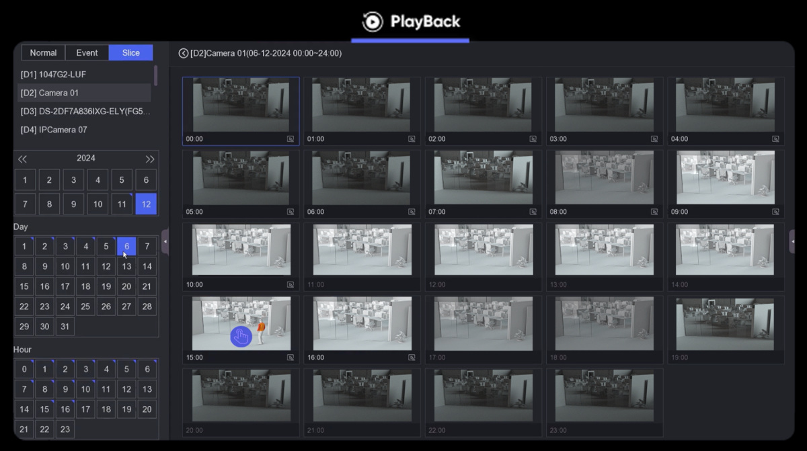807x451 pixels.
Task: Open the slice sub-view icon on 00:00 thumbnail
Action: click(x=290, y=138)
